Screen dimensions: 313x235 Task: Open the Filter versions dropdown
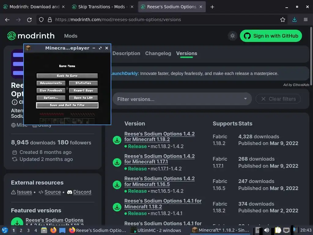pos(182,99)
